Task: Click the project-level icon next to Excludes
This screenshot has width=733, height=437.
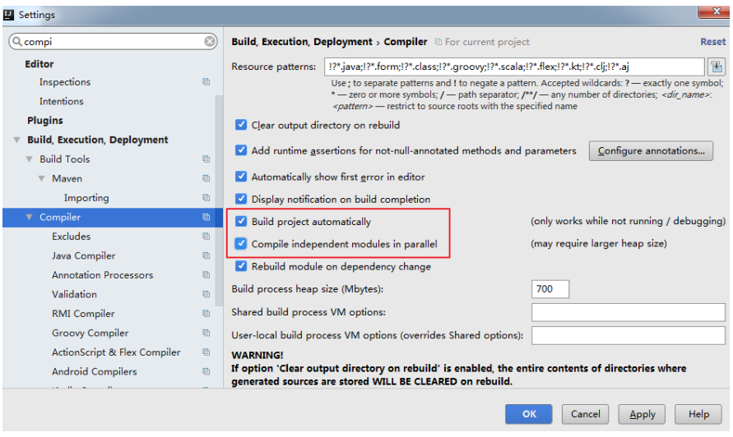Action: [206, 237]
